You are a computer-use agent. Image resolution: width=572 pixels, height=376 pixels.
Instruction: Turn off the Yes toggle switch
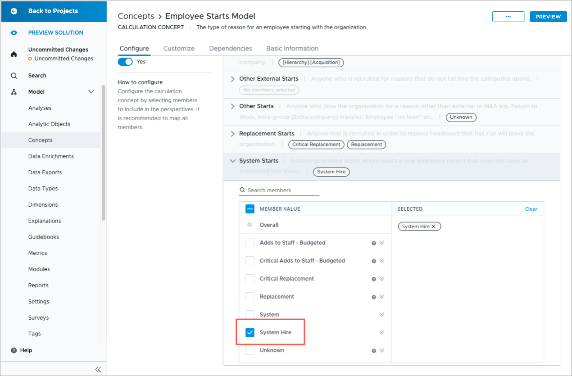[125, 62]
